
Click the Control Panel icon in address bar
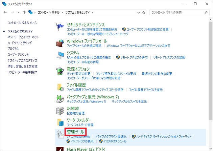pos(30,13)
